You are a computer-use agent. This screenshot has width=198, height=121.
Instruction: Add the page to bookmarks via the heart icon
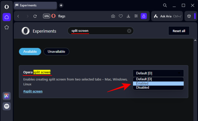(121, 16)
